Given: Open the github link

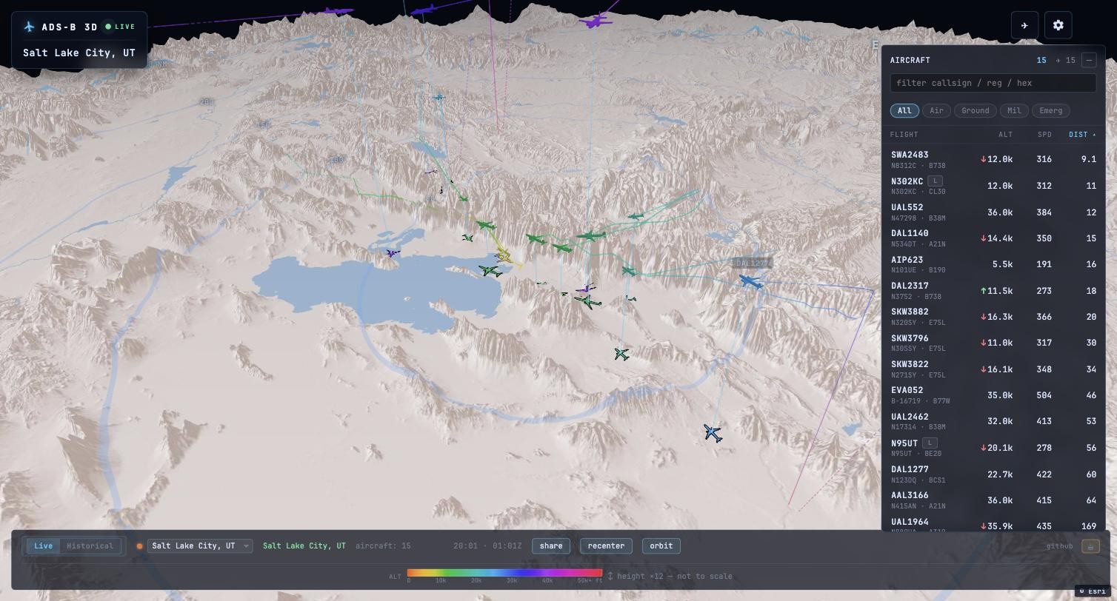Looking at the screenshot, I should click(x=1059, y=546).
